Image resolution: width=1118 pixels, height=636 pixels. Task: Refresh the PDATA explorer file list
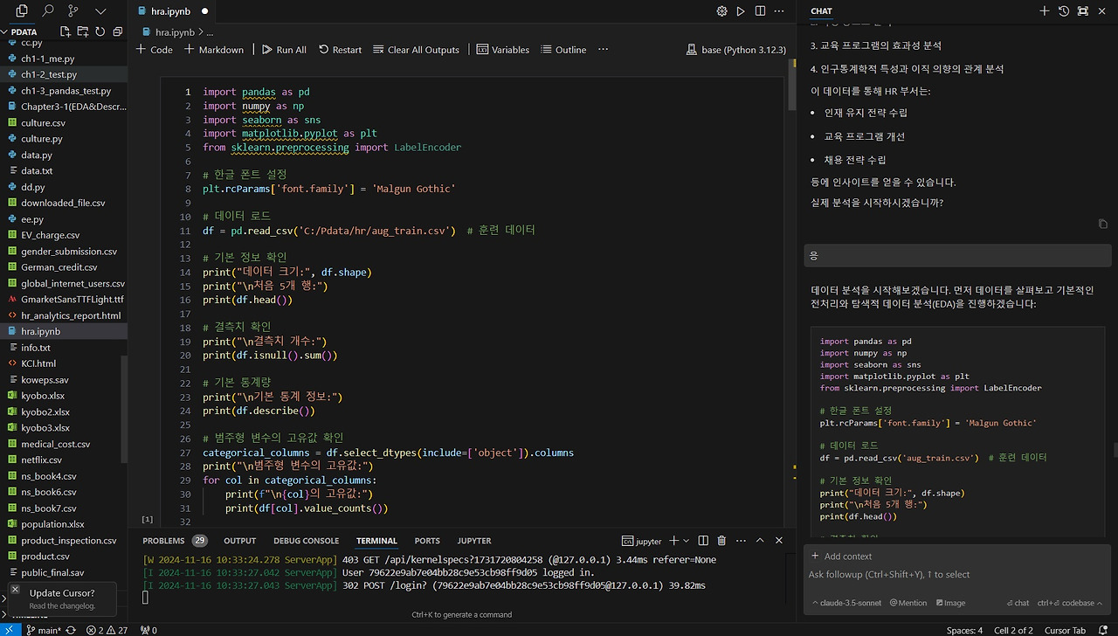click(100, 31)
